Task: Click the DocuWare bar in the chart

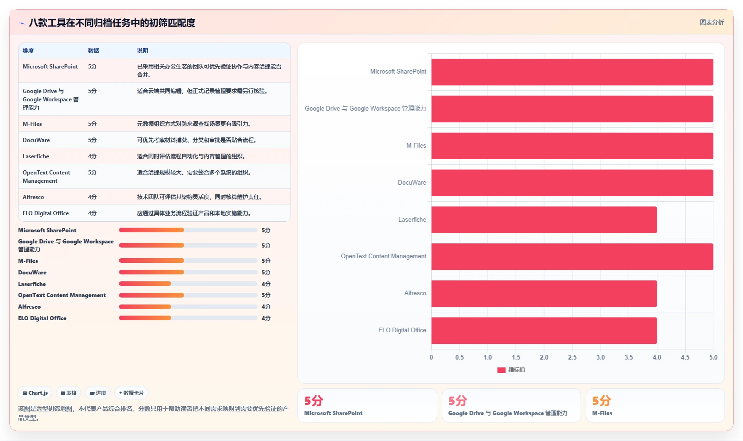Action: pos(572,183)
